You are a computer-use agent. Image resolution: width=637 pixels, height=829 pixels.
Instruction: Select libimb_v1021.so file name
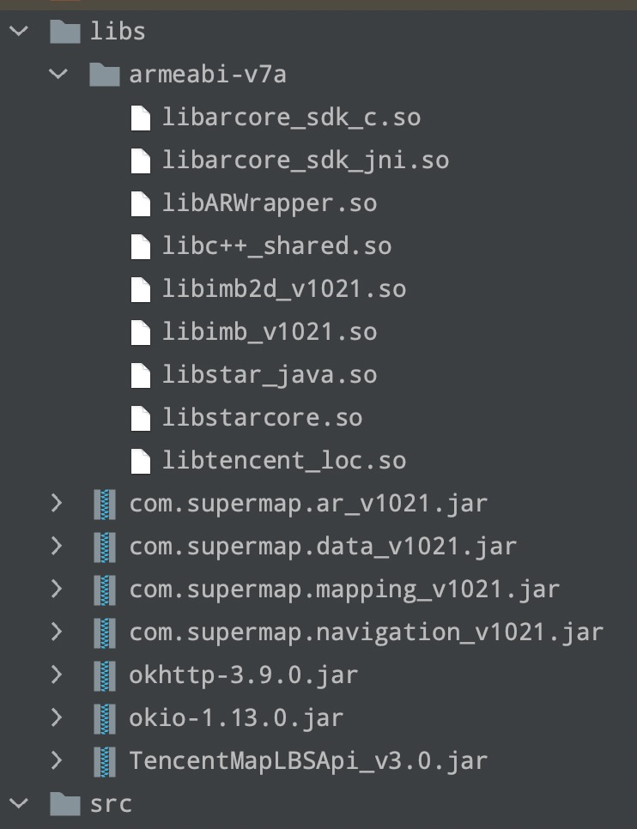click(x=270, y=332)
